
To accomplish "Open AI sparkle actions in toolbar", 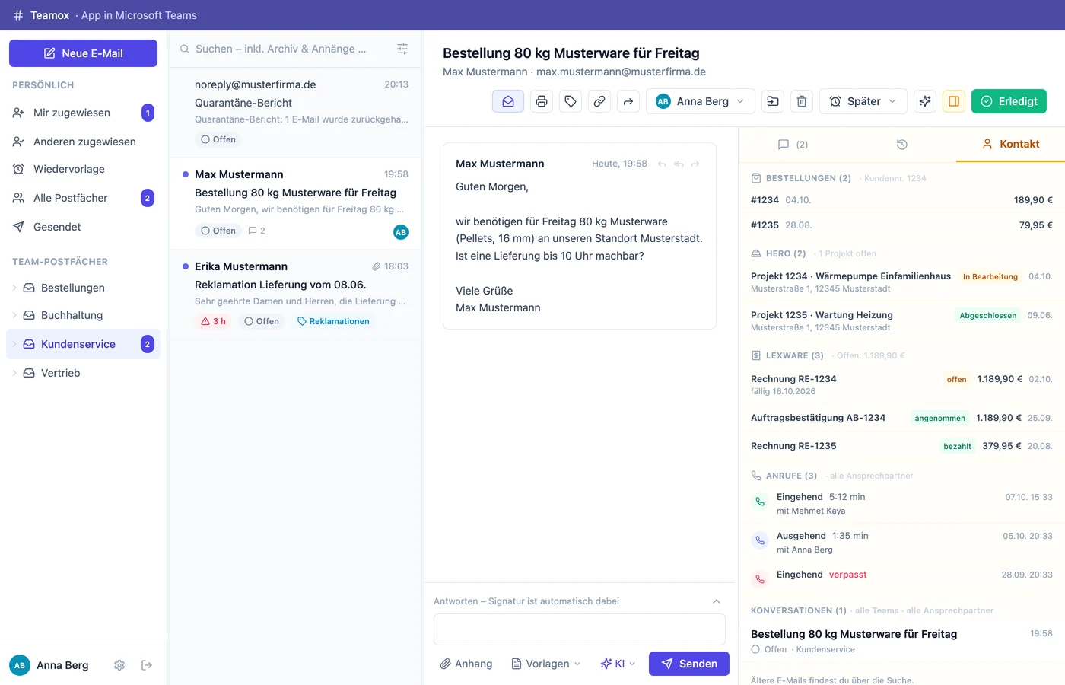I will pyautogui.click(x=925, y=101).
